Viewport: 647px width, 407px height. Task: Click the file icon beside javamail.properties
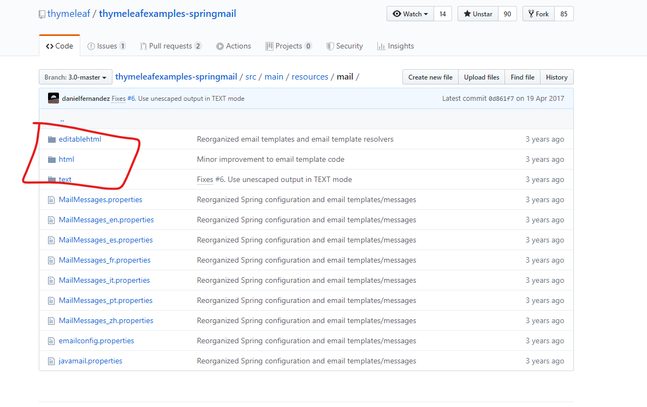click(x=51, y=361)
